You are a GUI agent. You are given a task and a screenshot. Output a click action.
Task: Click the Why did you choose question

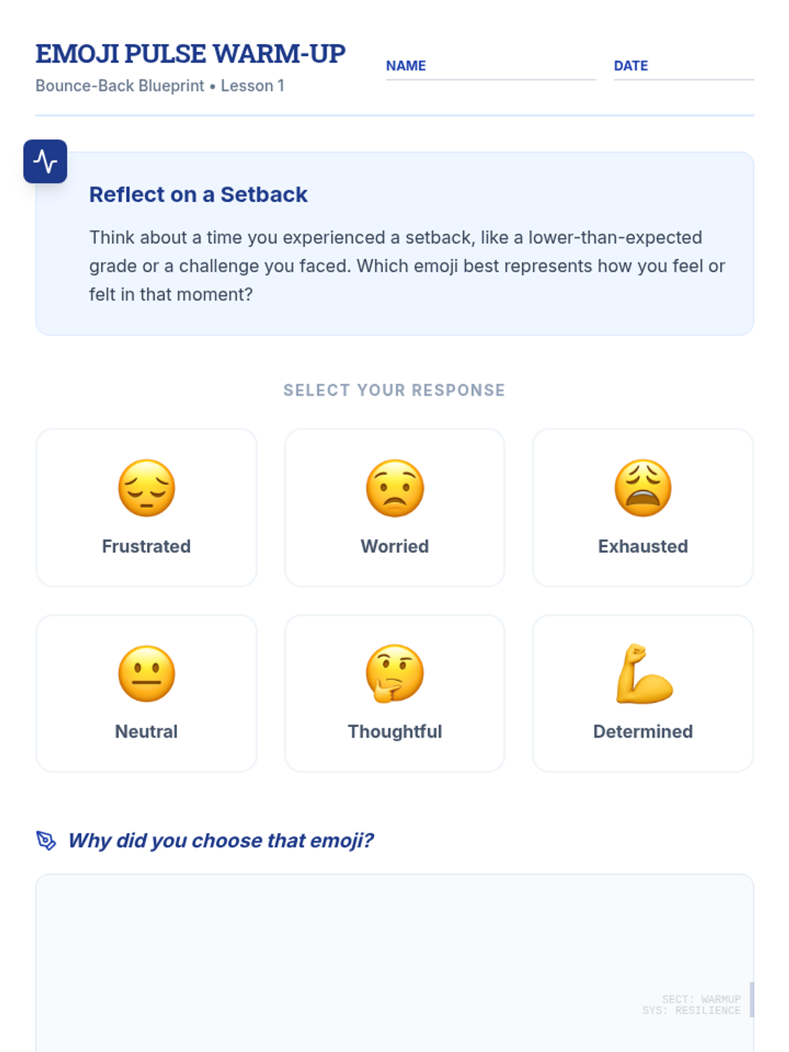[221, 840]
